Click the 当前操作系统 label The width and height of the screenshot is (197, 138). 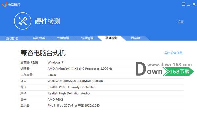(30, 62)
